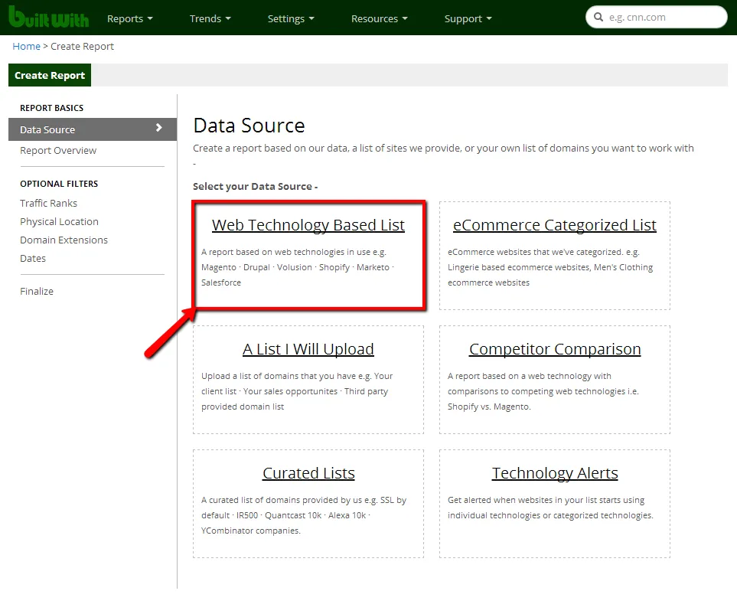Open the Support dropdown
The height and width of the screenshot is (614, 737).
(x=468, y=18)
